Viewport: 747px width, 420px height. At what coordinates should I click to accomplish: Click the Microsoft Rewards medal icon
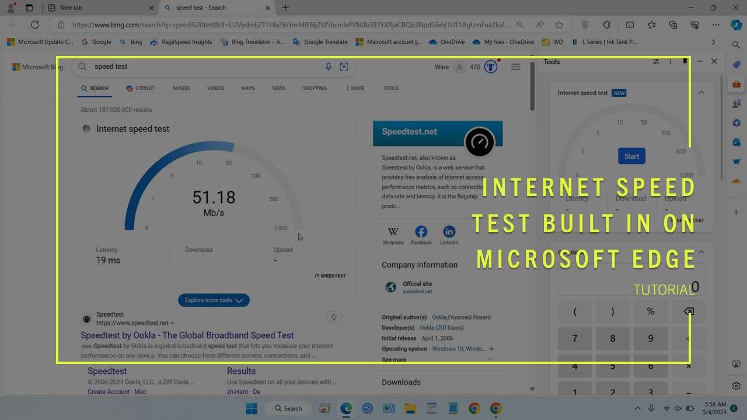click(490, 66)
